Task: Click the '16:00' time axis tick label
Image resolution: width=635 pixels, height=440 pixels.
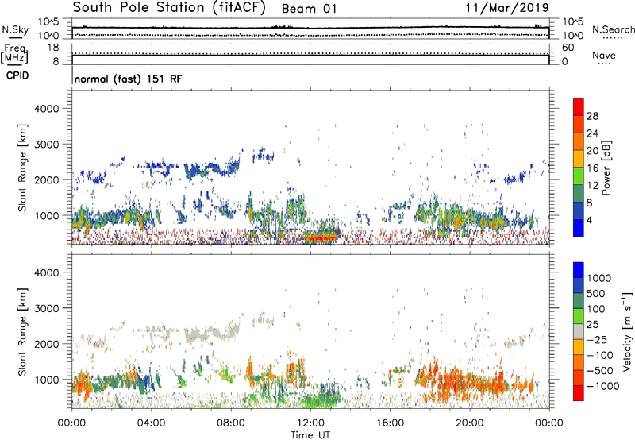Action: pyautogui.click(x=391, y=423)
